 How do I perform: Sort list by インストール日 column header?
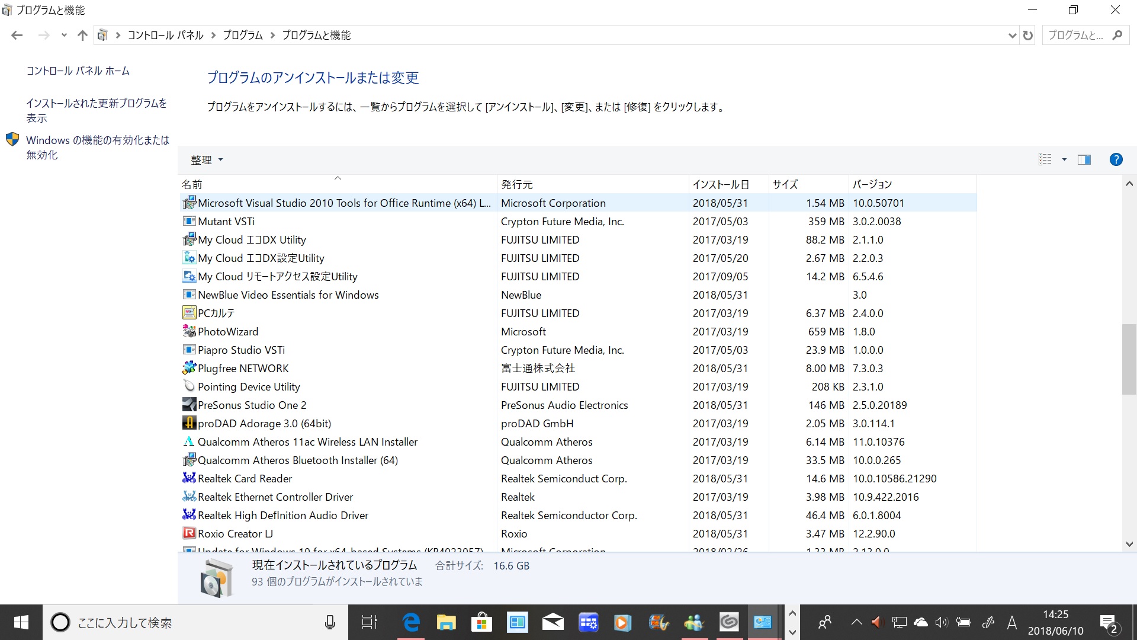point(721,184)
